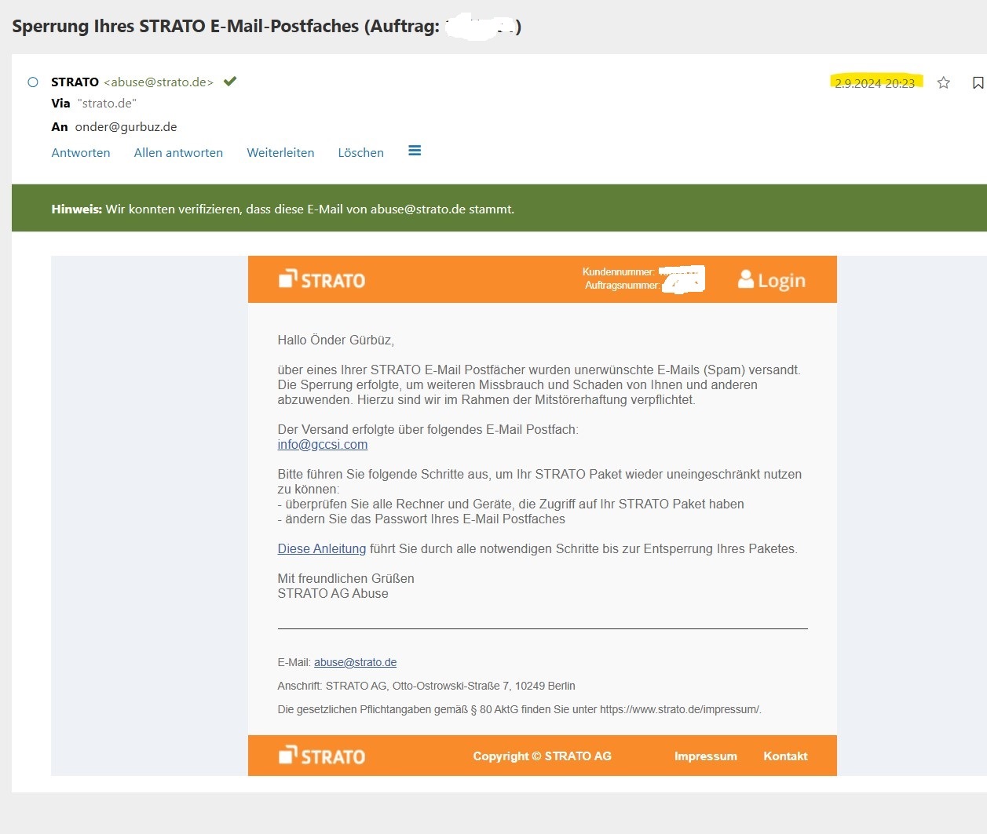The width and height of the screenshot is (987, 834).
Task: Follow the Diese Anleitung link
Action: click(322, 549)
